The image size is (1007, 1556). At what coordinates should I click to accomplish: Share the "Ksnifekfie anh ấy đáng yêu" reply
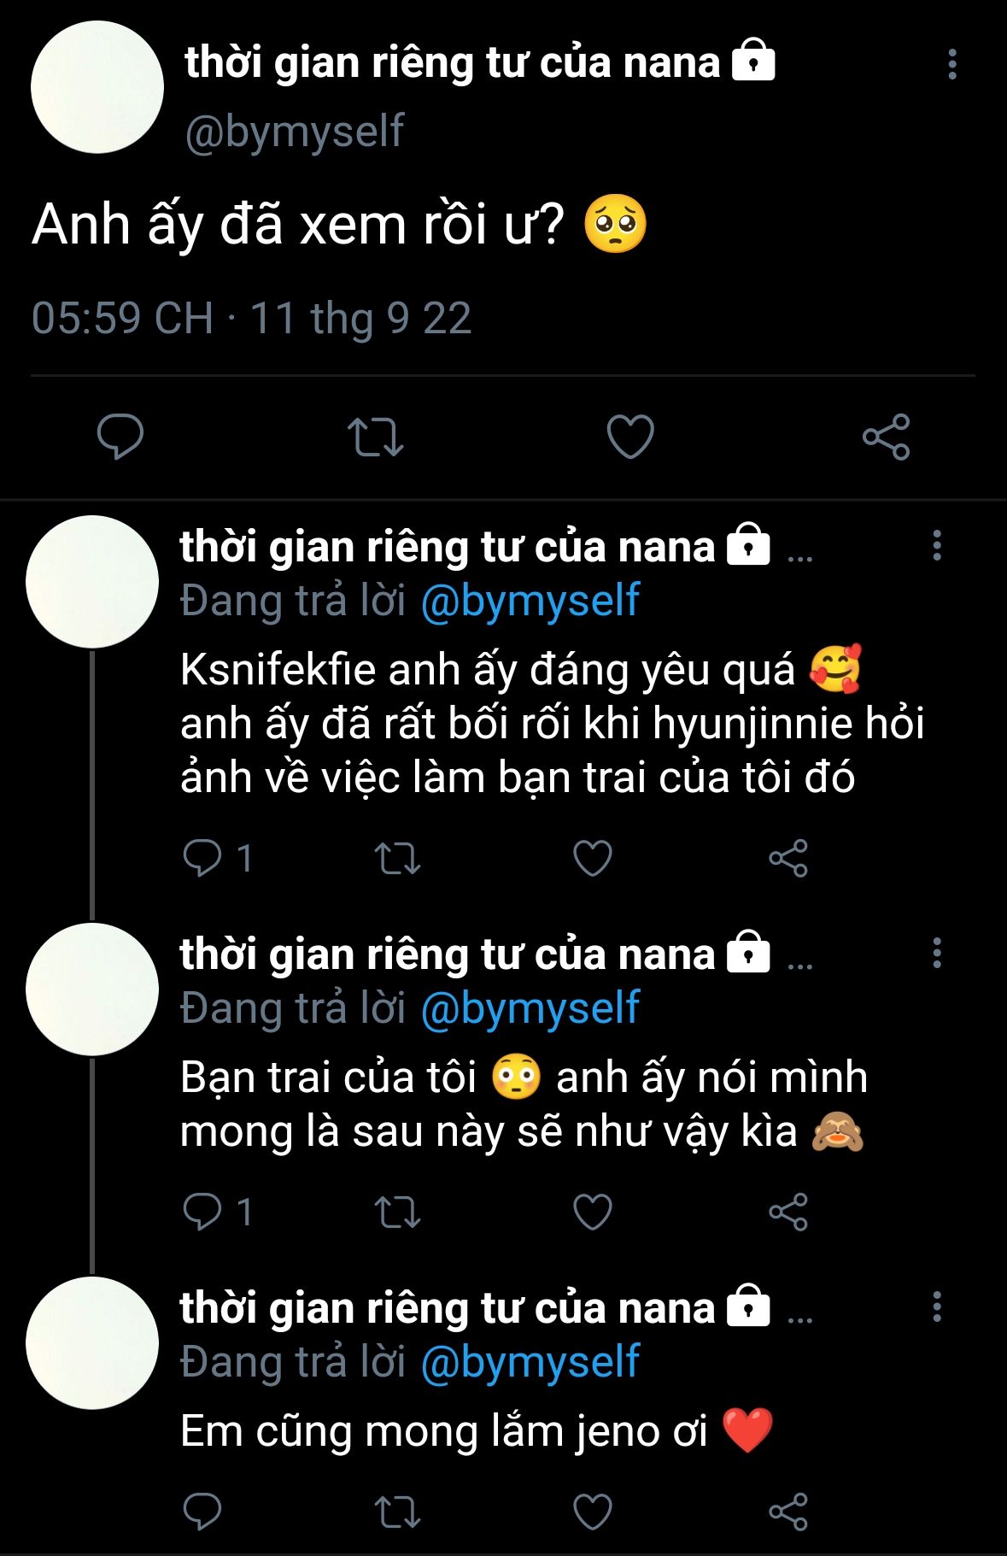(x=788, y=858)
